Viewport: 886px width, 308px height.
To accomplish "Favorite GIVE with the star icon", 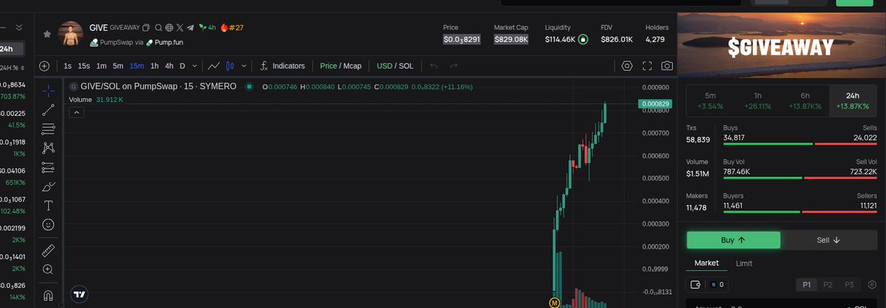I will coord(47,34).
